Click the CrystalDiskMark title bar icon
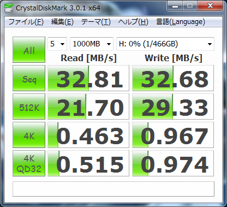This screenshot has width=227, height=207. click(9, 8)
